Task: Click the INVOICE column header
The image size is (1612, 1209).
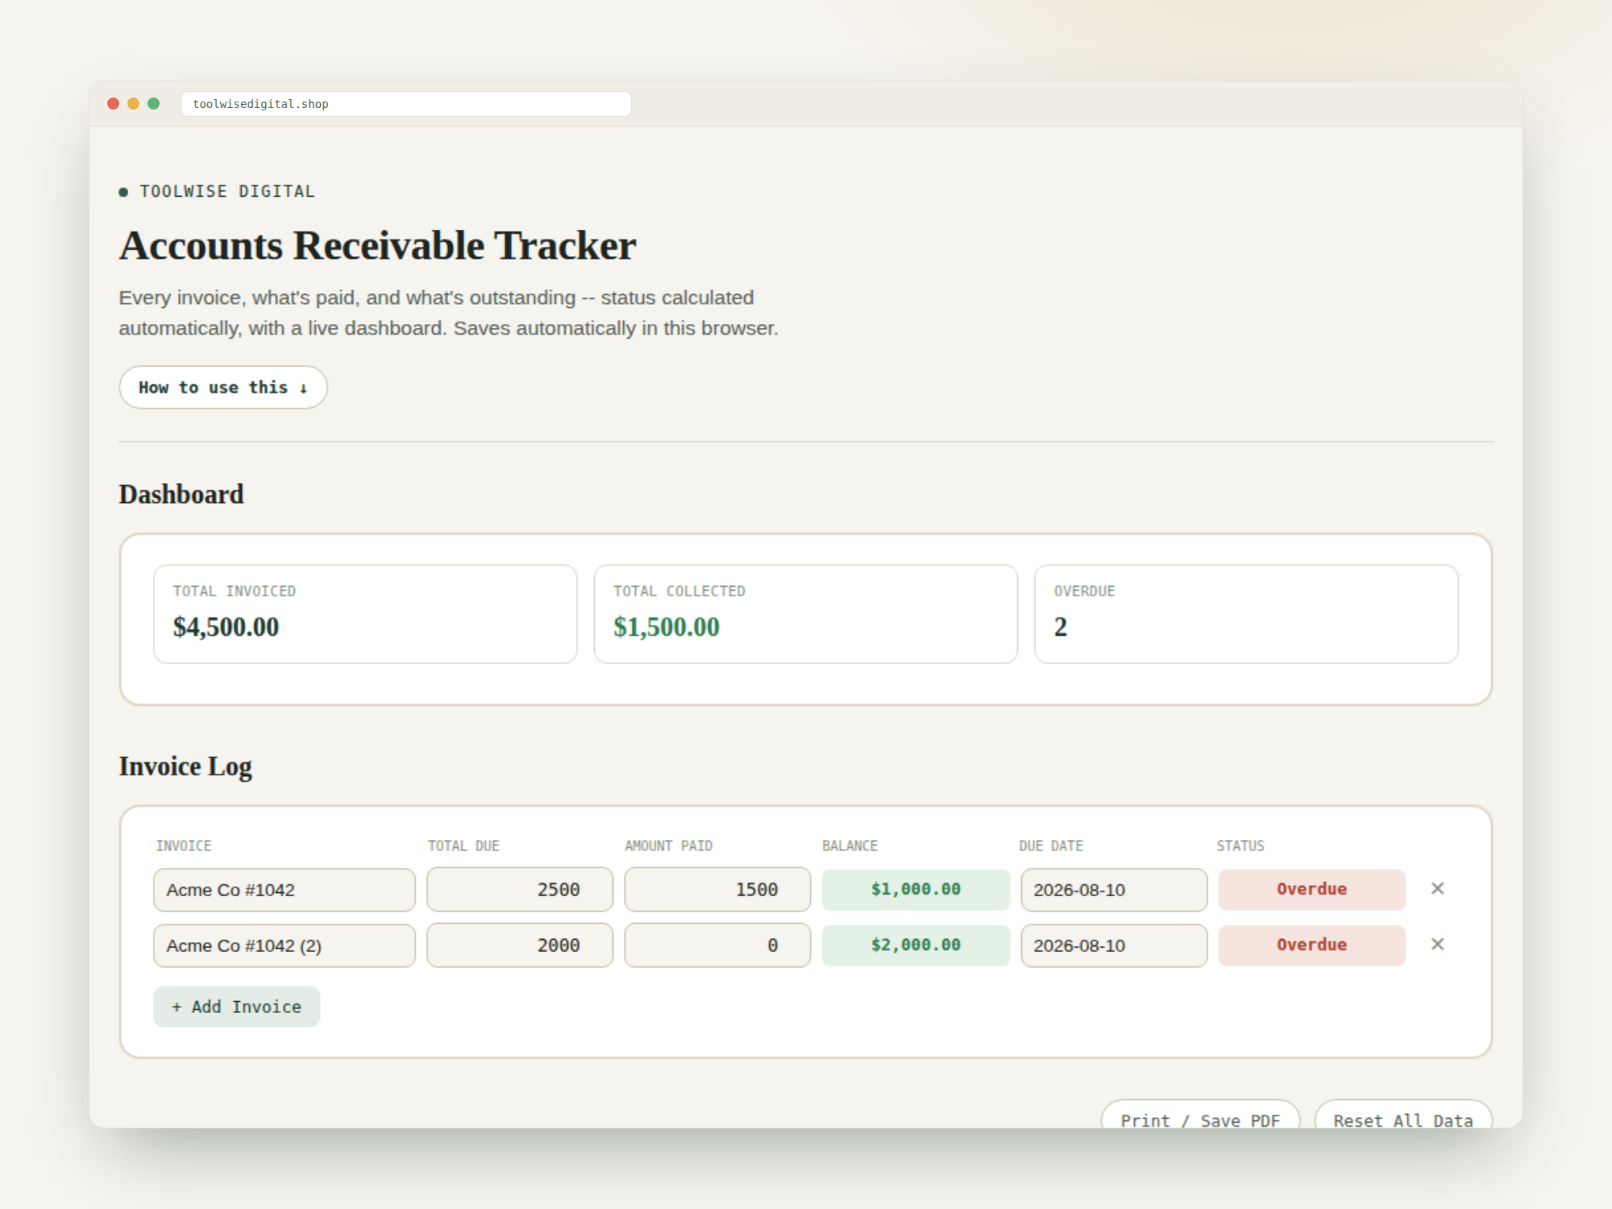Action: 184,845
